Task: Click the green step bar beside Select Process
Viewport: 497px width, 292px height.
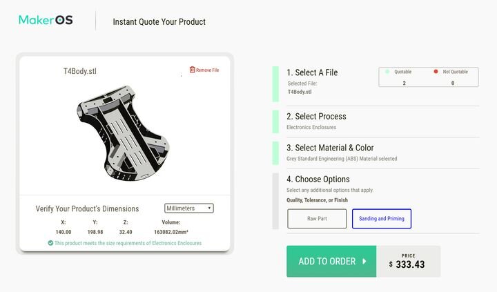Action: pos(275,121)
